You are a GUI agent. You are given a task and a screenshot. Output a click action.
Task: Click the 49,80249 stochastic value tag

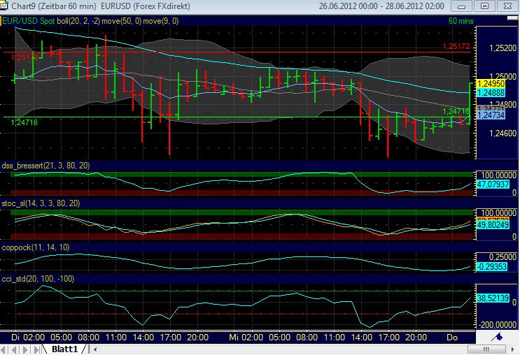493,225
